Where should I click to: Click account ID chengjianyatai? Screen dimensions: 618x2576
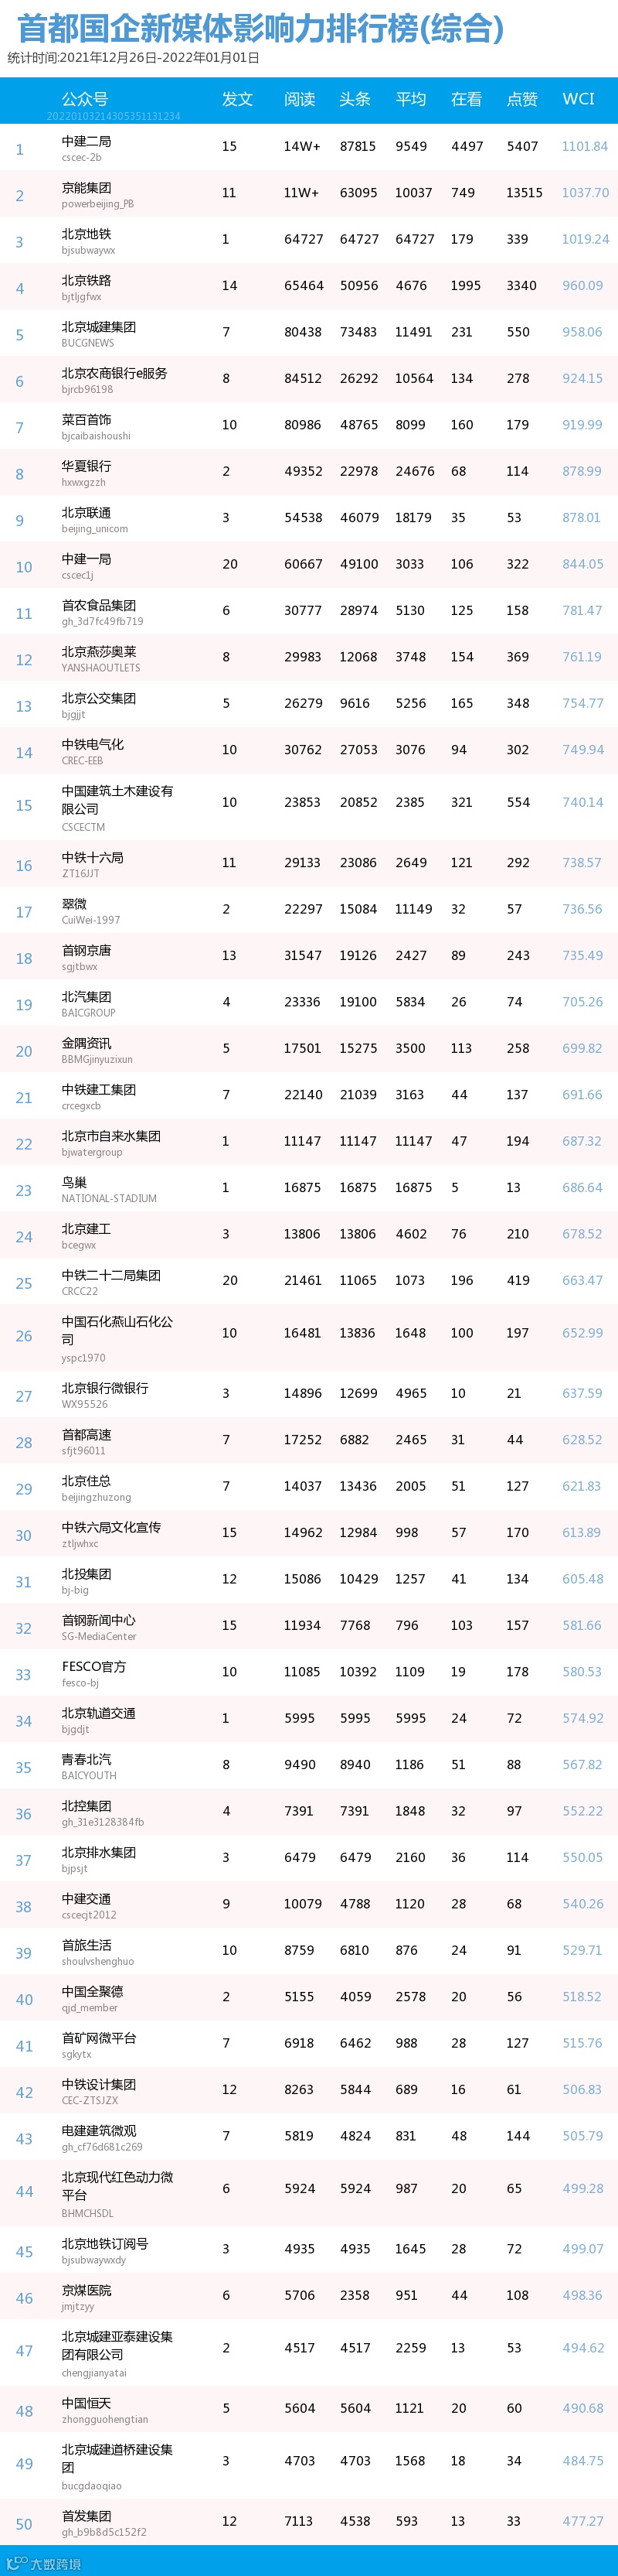[x=93, y=2373]
